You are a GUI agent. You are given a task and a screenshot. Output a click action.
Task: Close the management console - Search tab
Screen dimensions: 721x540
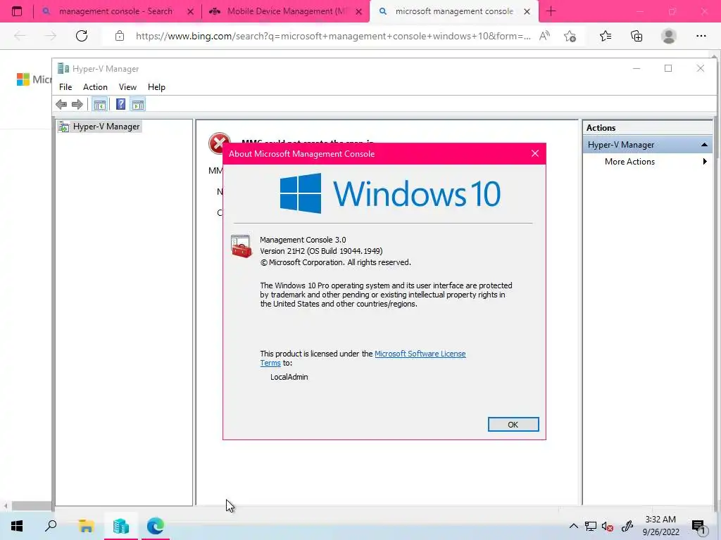click(190, 12)
